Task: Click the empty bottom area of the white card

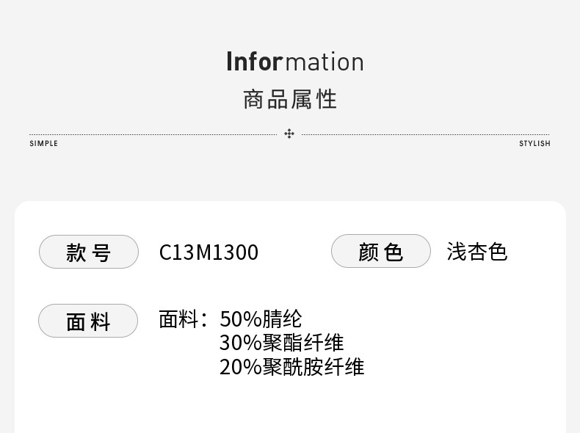Action: click(290, 407)
